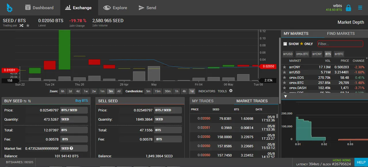Choose 30m candlesticks
Screen dimensions: 368x167
tap(168, 91)
